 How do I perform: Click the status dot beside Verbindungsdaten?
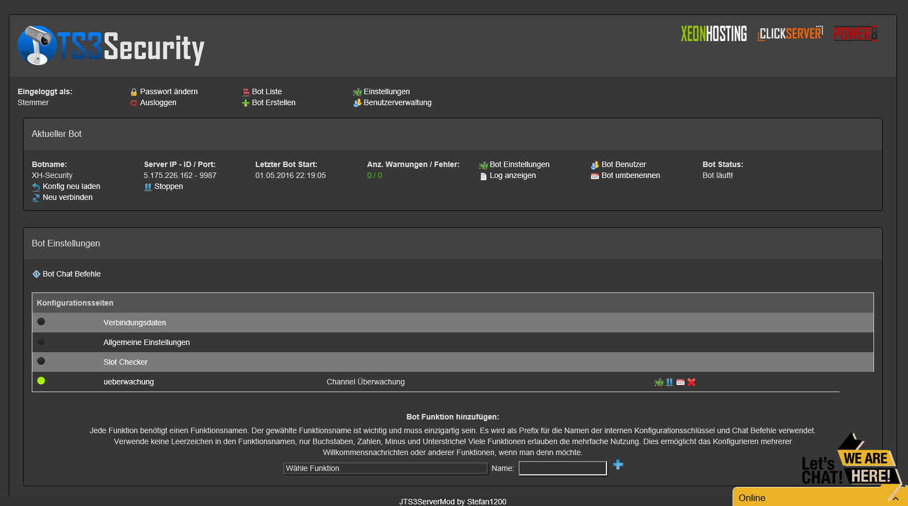click(41, 321)
